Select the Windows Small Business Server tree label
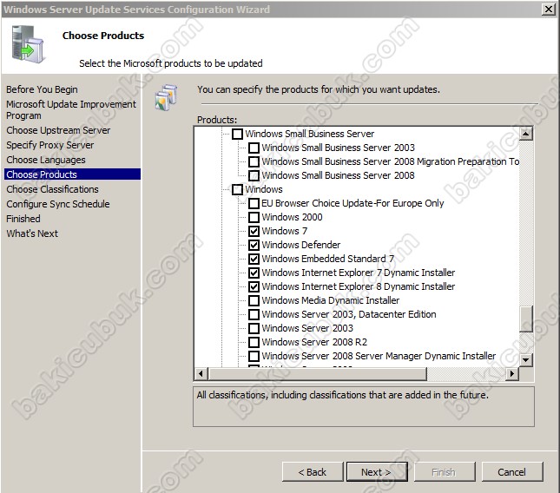The image size is (560, 493). pos(310,134)
